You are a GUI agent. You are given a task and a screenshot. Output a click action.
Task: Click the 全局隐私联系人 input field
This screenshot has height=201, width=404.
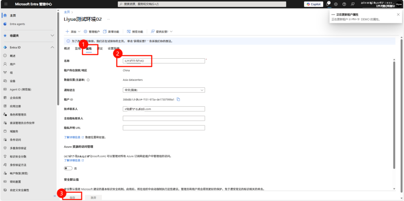(164, 118)
